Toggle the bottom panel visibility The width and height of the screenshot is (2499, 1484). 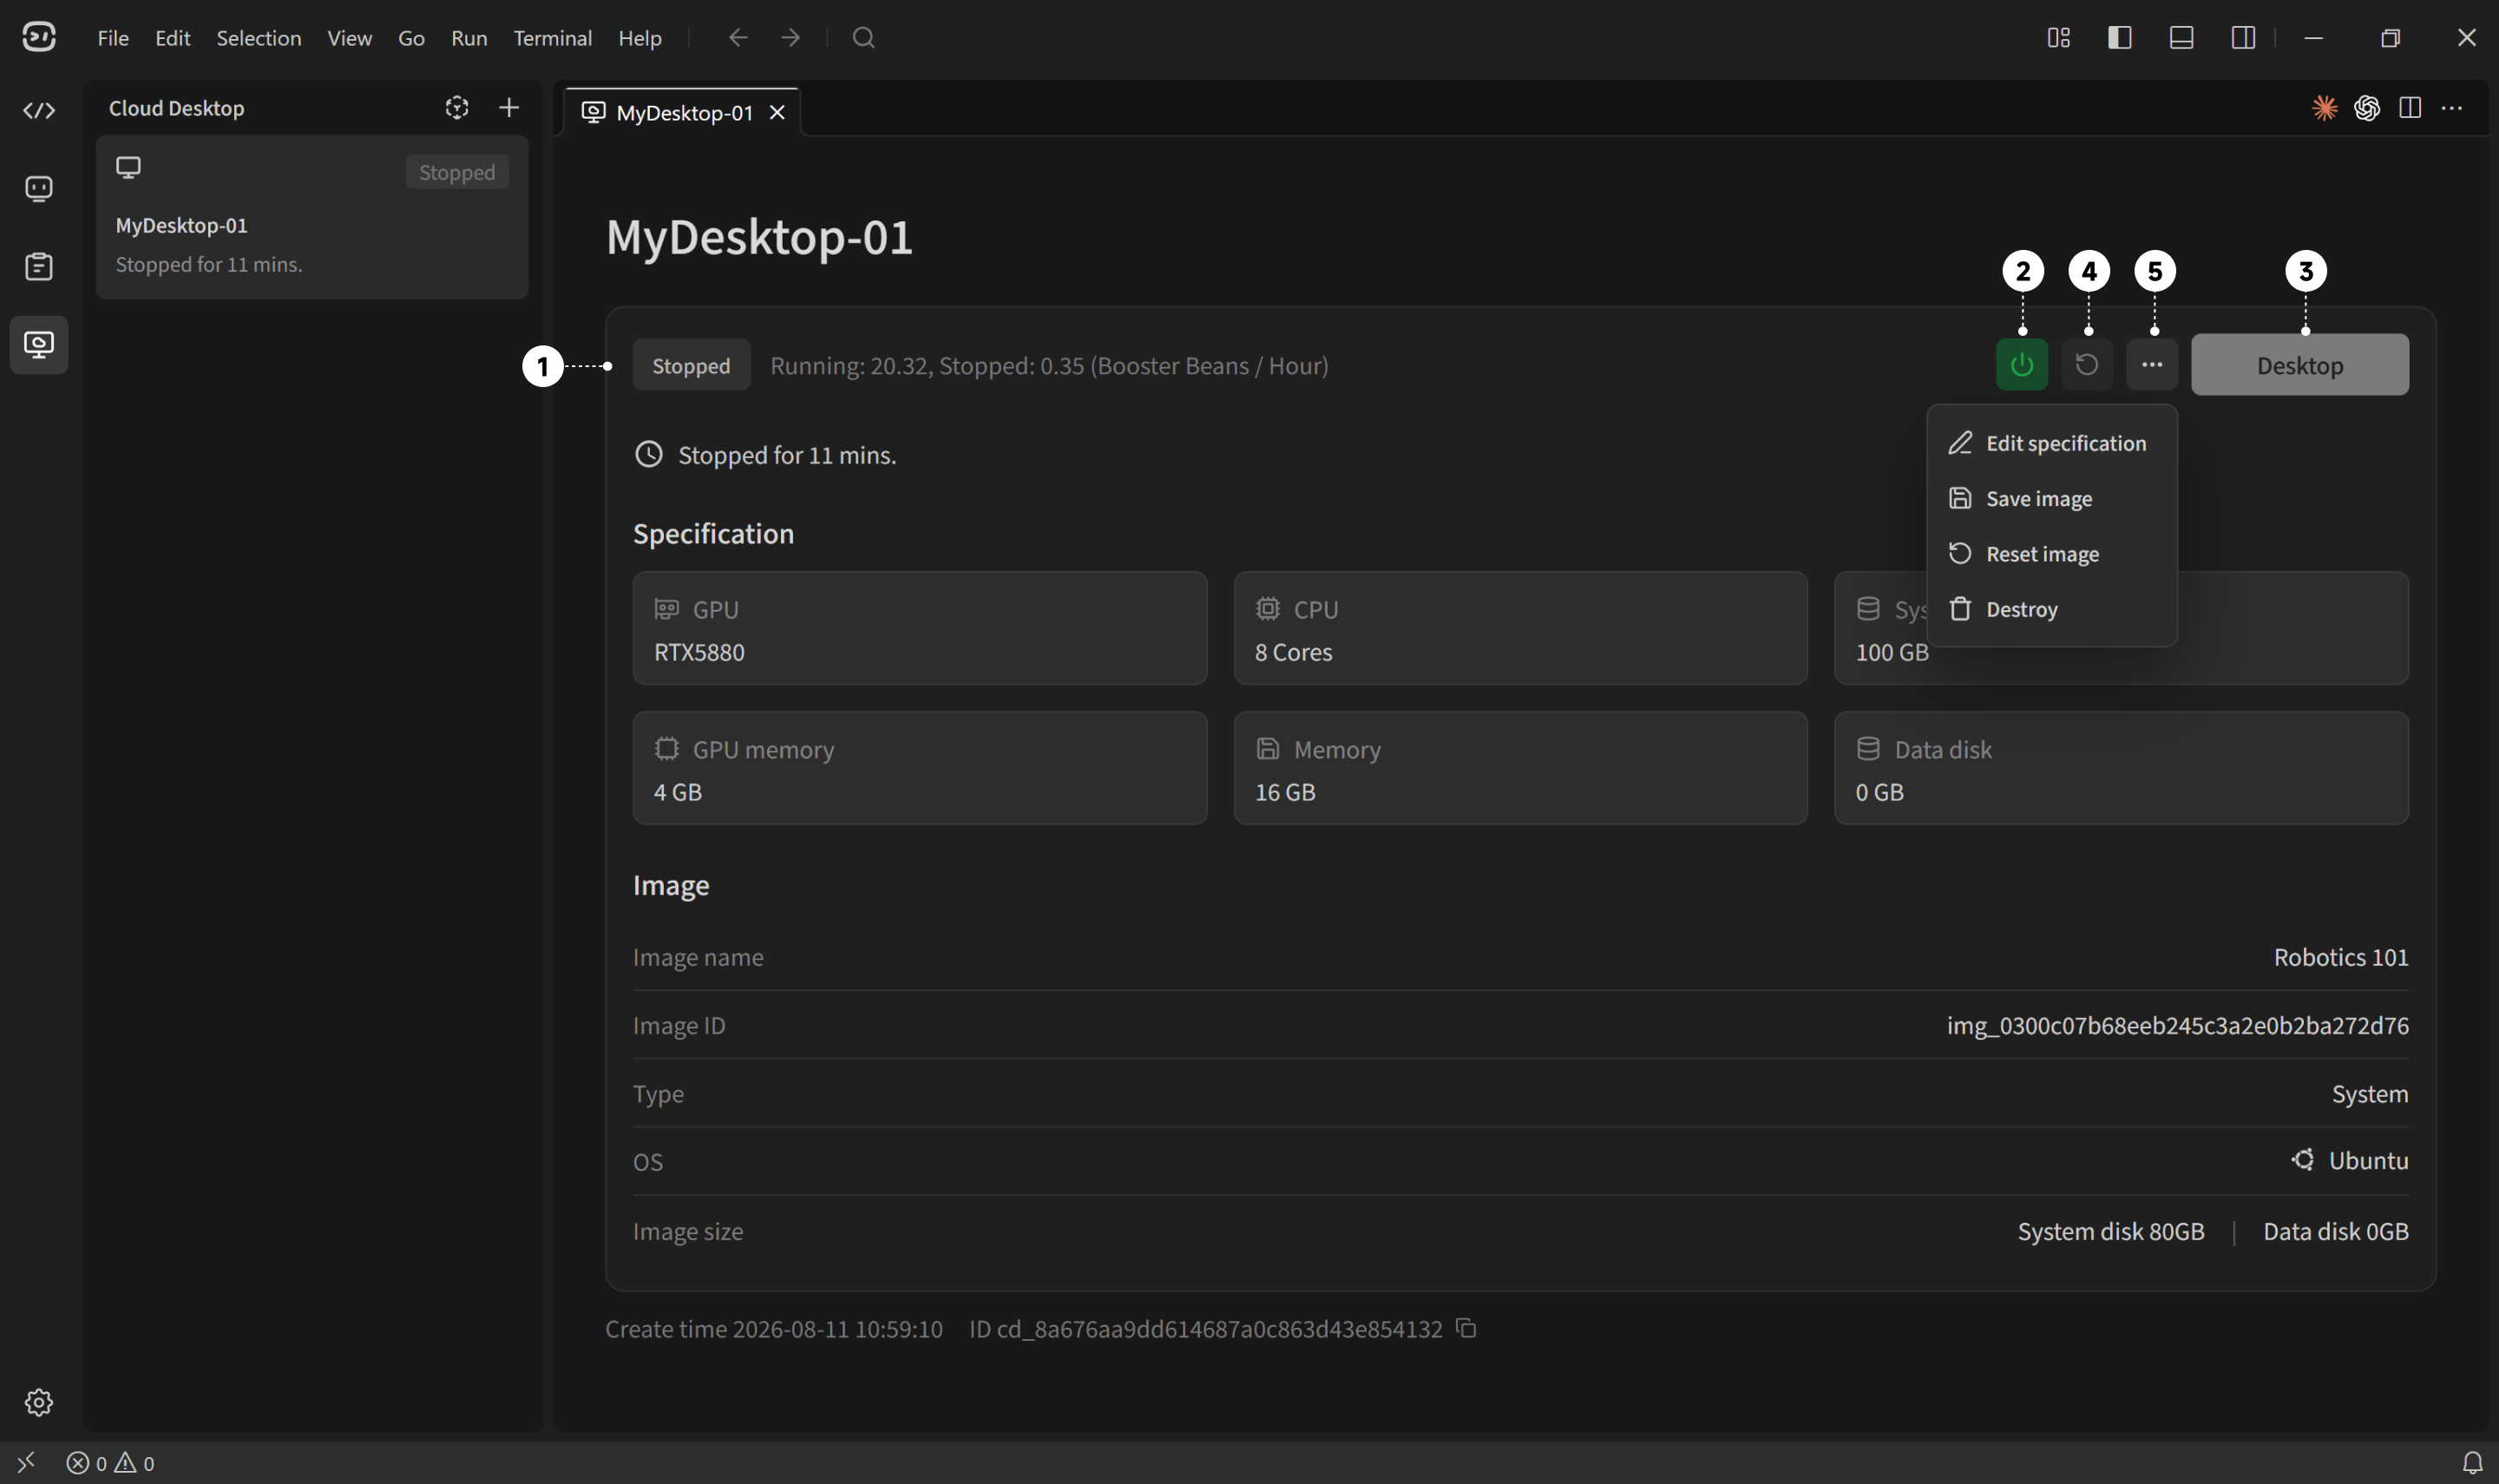coord(2181,37)
